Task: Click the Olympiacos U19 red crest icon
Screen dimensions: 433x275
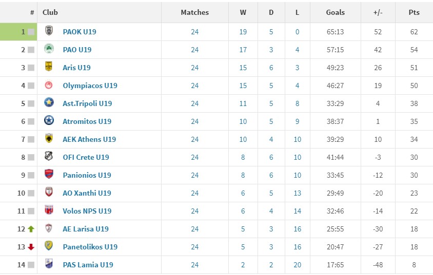Action: (49, 84)
